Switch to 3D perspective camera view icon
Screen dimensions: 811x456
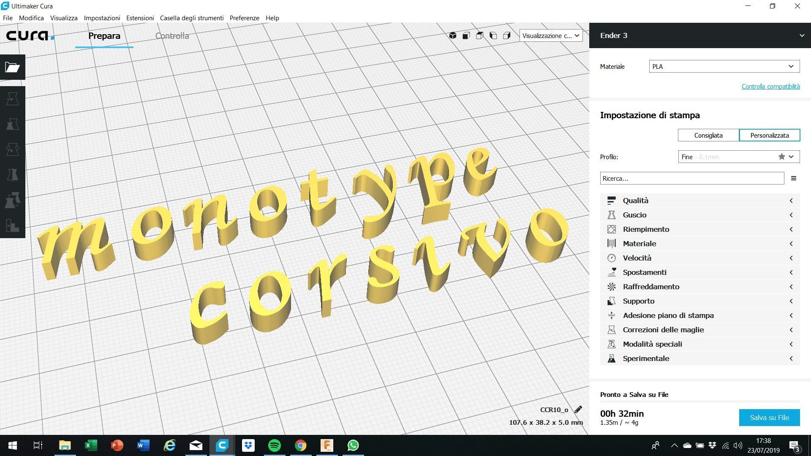453,35
